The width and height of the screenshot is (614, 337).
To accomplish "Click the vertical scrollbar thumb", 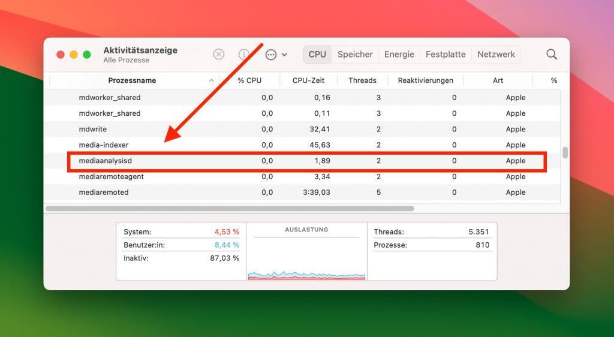I will 565,153.
